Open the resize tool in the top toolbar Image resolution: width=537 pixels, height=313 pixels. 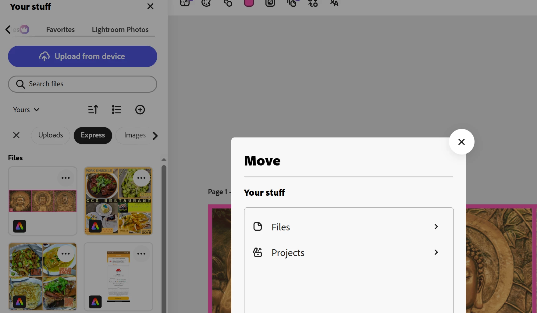[x=185, y=3]
